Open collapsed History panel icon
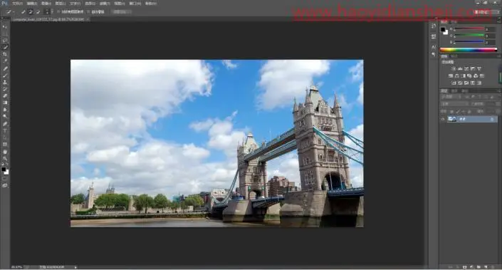The height and width of the screenshot is (270, 502). pos(434,26)
